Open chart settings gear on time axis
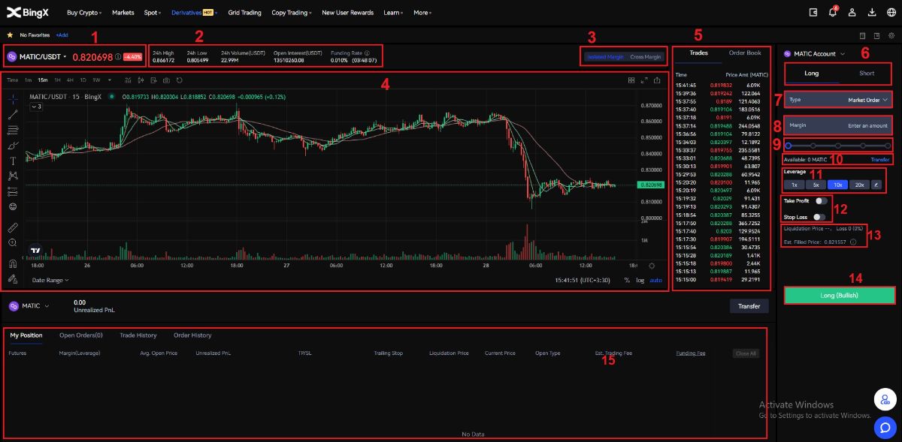Image resolution: width=902 pixels, height=442 pixels. 651,265
